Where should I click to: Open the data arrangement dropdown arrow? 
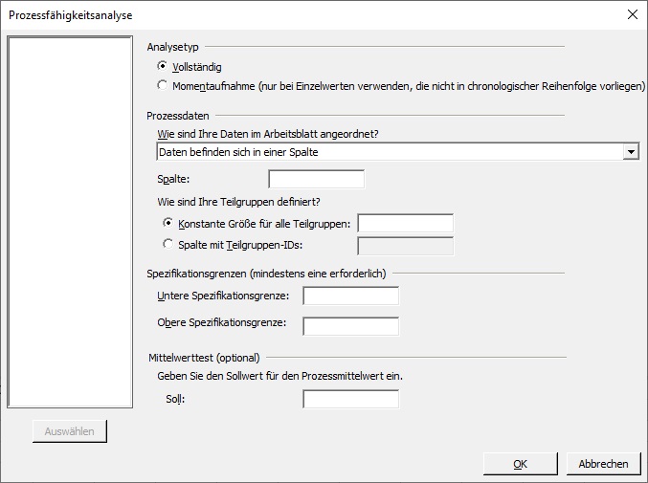click(631, 152)
